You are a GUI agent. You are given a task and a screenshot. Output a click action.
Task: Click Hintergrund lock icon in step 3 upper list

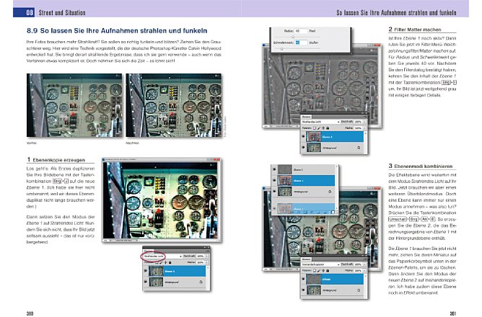[330, 192]
